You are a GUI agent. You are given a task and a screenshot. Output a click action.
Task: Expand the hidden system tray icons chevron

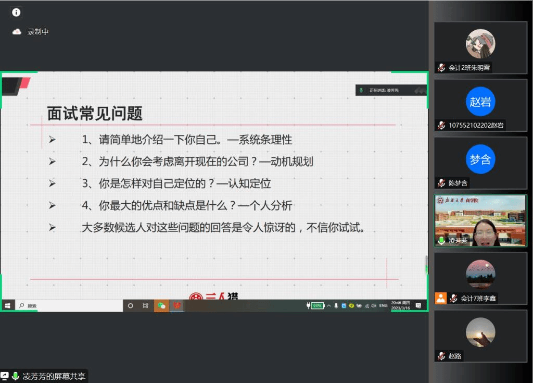pyautogui.click(x=328, y=306)
